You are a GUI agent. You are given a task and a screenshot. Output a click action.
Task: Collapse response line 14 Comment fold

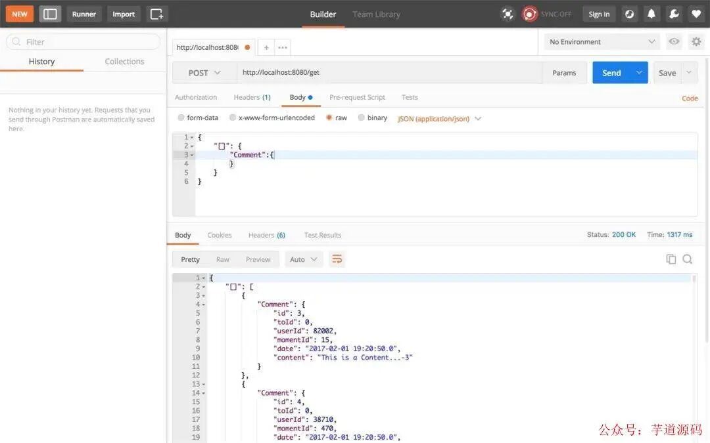(x=203, y=393)
